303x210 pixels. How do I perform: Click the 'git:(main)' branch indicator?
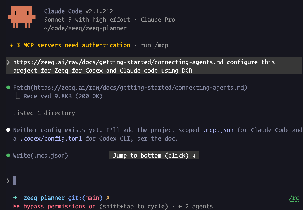point(85,198)
